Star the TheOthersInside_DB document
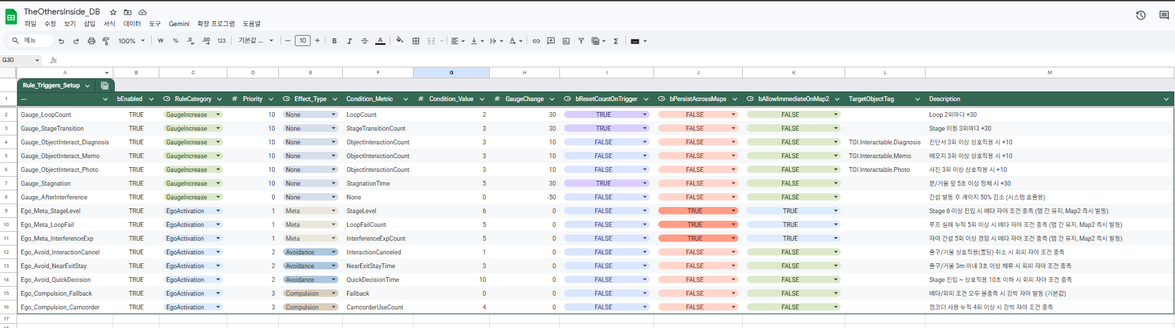This screenshot has width=1175, height=328. 113,12
